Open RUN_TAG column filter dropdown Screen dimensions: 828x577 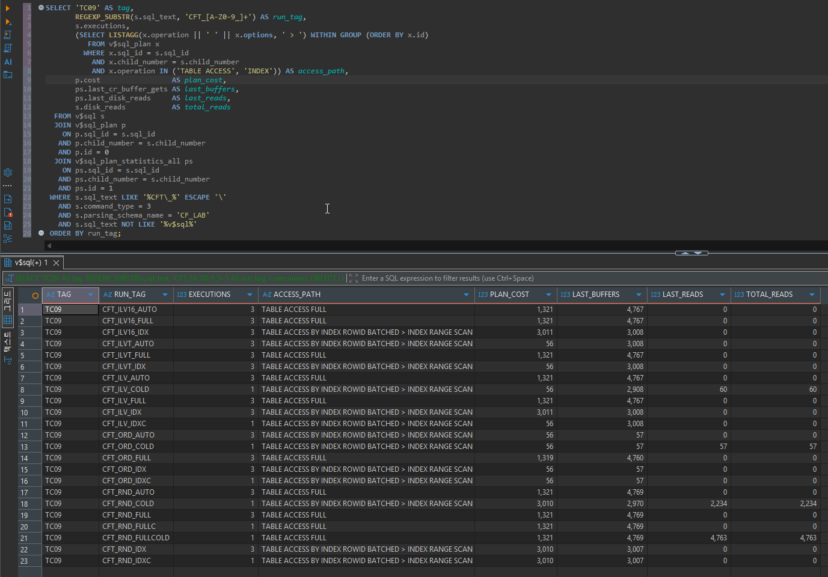(x=165, y=295)
